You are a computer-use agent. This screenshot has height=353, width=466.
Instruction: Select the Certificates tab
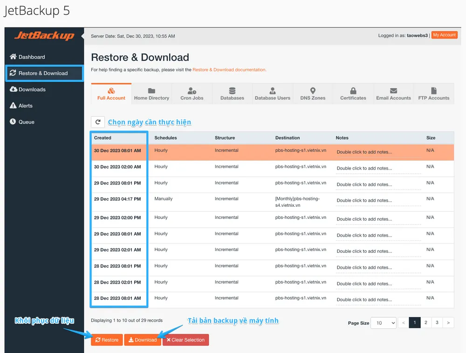point(353,94)
